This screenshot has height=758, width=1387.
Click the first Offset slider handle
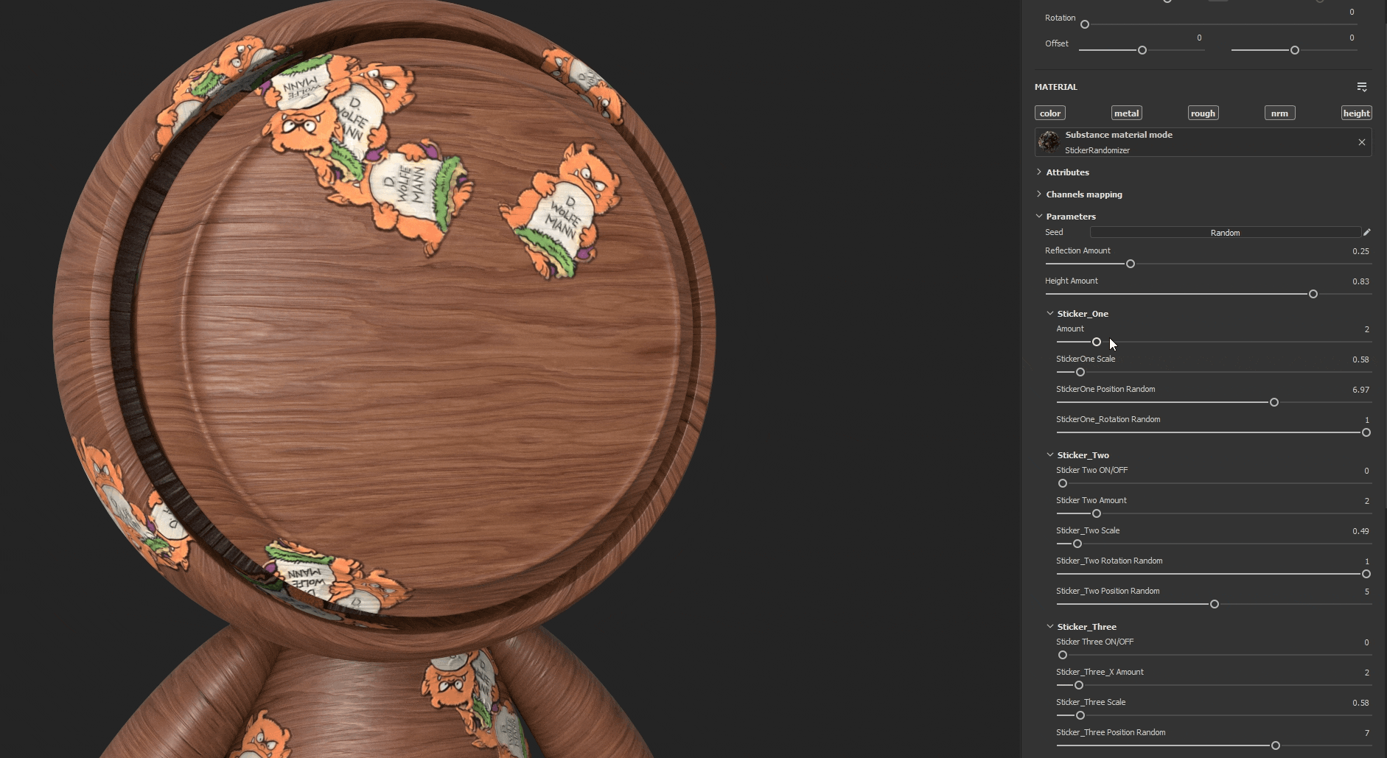coord(1142,50)
